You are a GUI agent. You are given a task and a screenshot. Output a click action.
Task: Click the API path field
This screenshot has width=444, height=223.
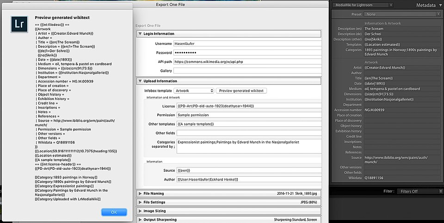pyautogui.click(x=247, y=62)
